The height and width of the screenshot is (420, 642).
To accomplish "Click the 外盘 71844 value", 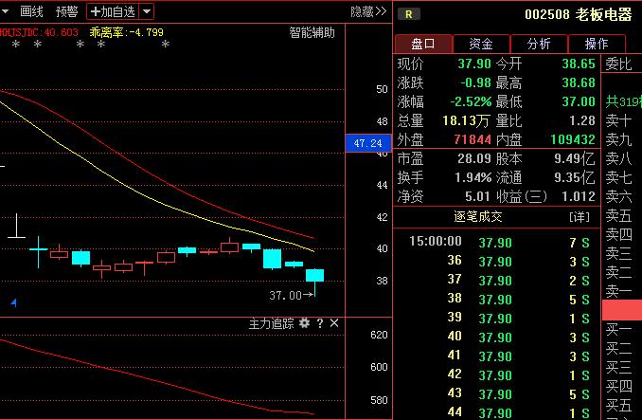I will (x=473, y=139).
